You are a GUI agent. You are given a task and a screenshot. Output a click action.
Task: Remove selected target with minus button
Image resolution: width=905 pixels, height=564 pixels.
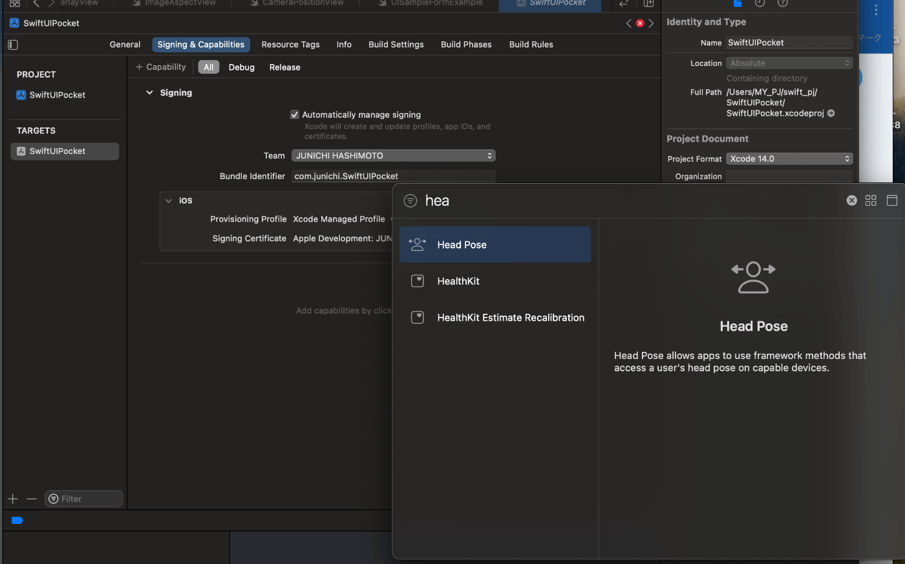(32, 499)
